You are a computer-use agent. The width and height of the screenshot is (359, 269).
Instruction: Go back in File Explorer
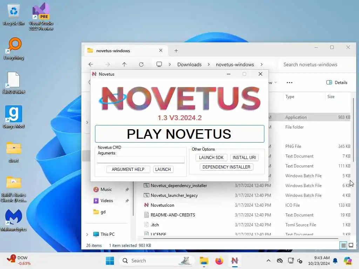tap(91, 64)
